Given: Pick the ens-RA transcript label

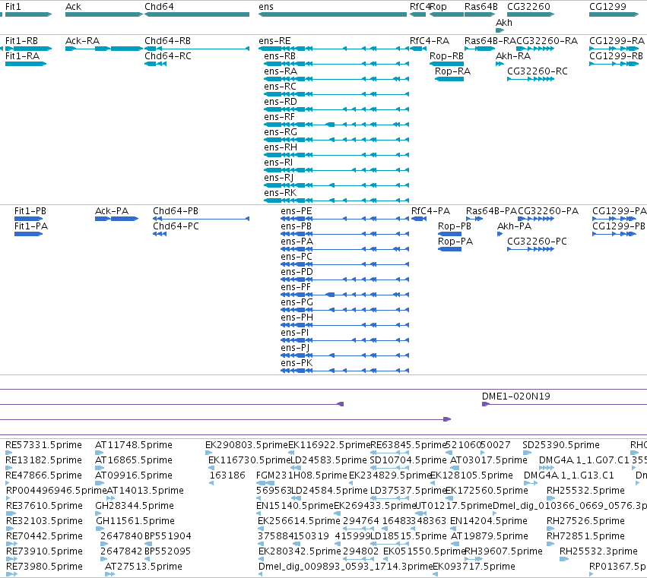Looking at the screenshot, I should click(x=281, y=71).
